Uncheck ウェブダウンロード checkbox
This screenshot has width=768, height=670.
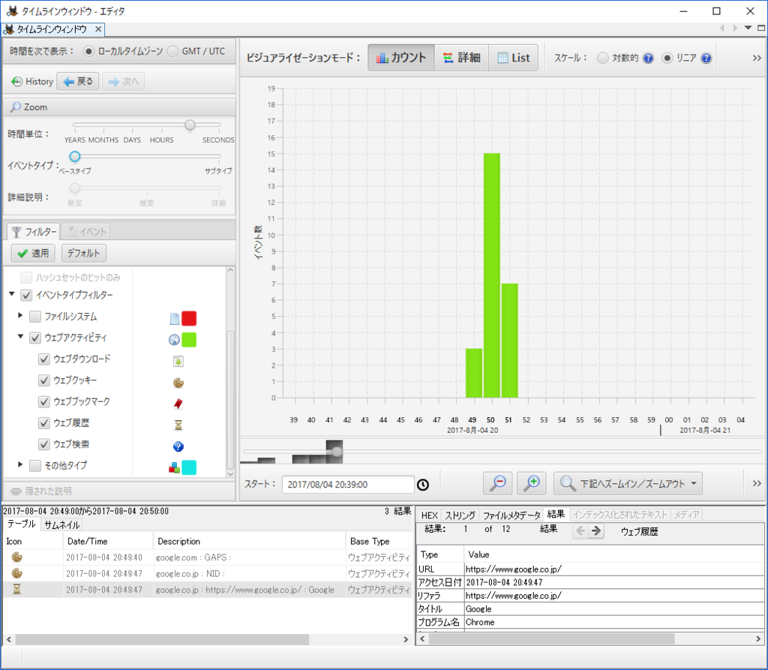click(44, 359)
